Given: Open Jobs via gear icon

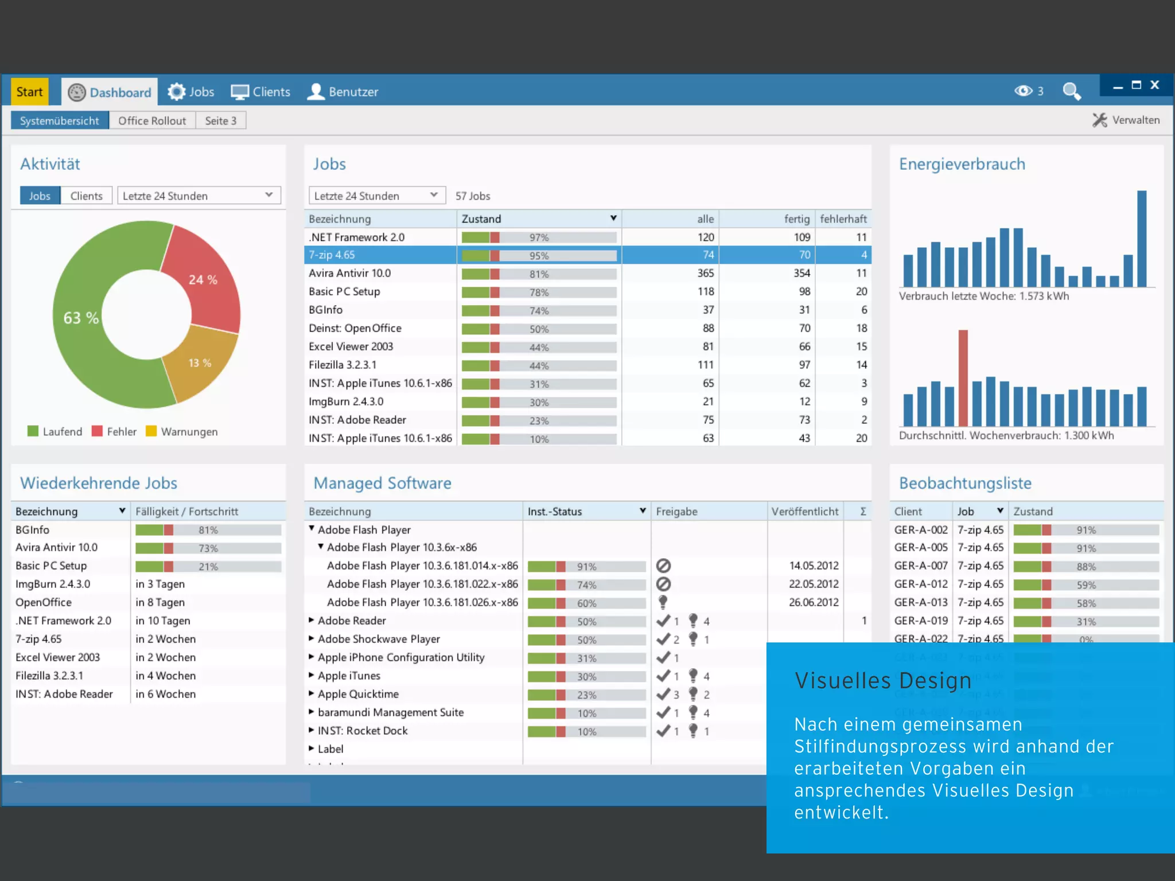Looking at the screenshot, I should coord(177,92).
